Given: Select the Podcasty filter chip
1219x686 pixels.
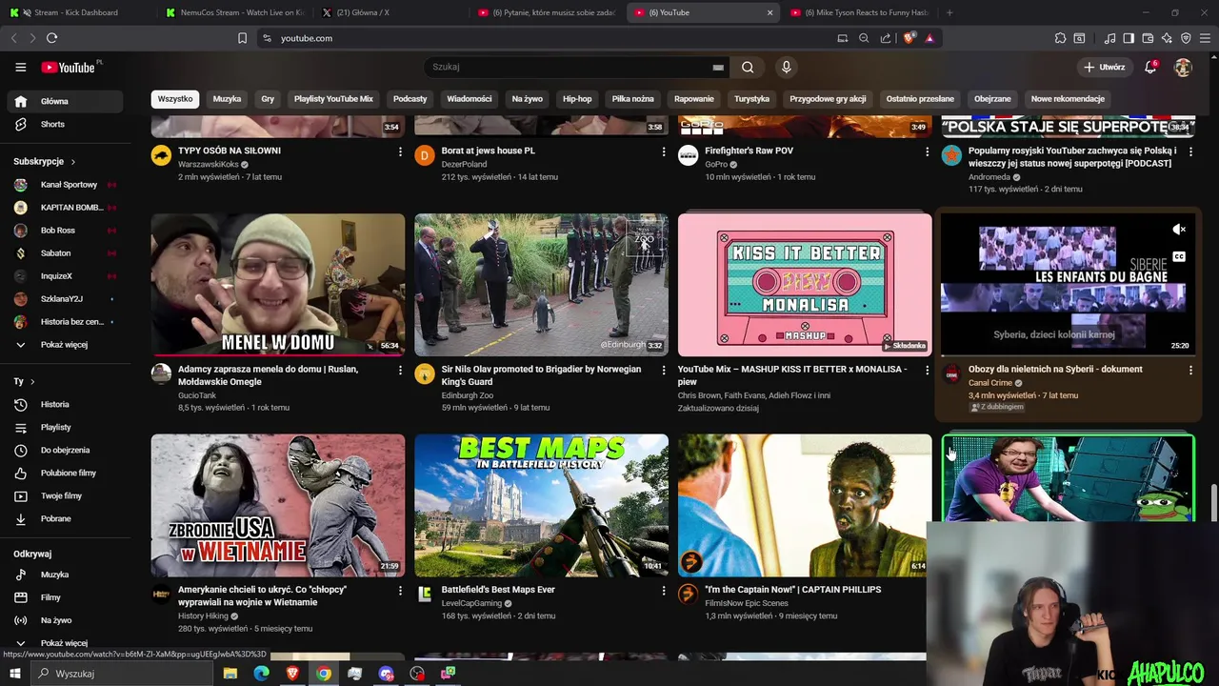Looking at the screenshot, I should pos(410,99).
